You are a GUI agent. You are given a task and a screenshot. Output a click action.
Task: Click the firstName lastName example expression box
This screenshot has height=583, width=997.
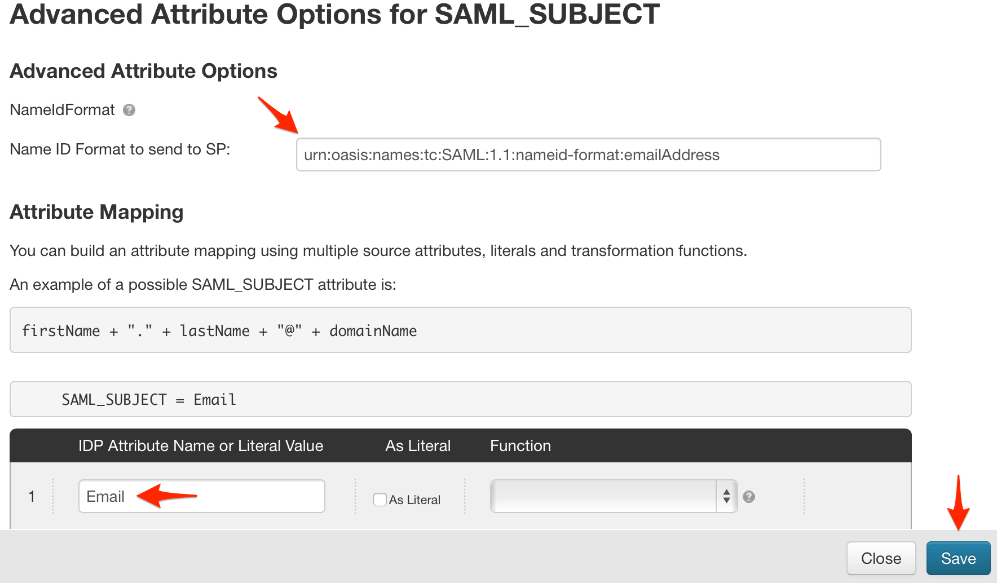tap(460, 330)
